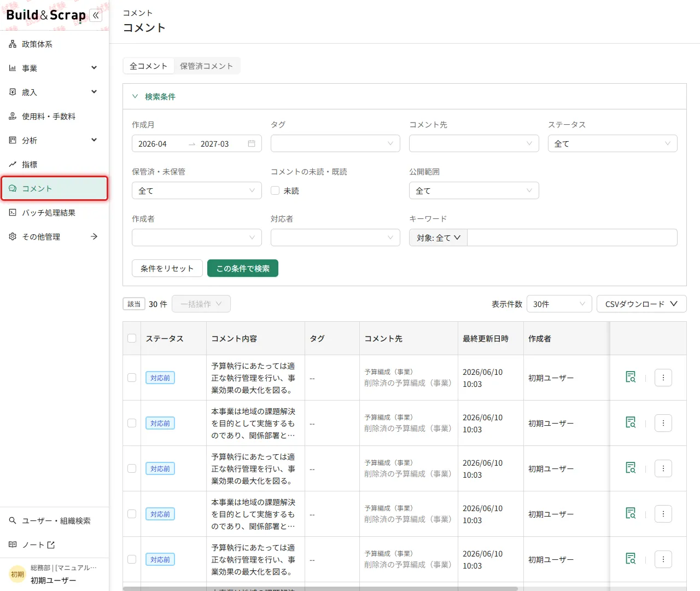
Task: Open the 表示件数 30件 dropdown
Action: 559,304
